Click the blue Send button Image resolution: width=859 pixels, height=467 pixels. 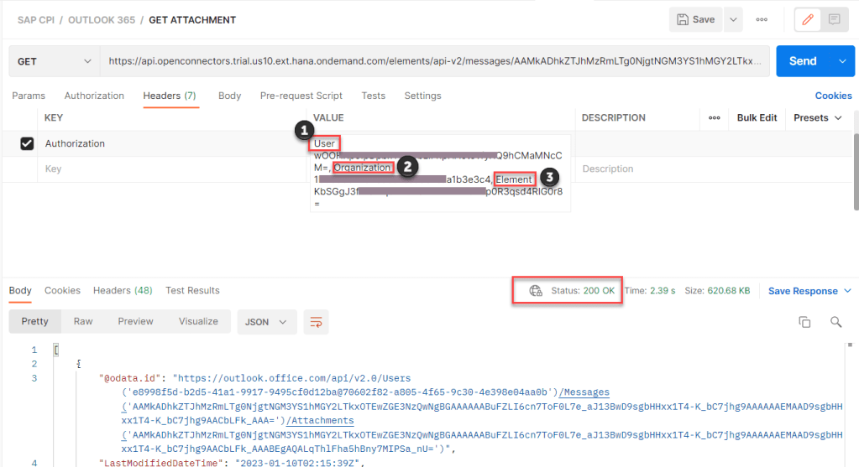(803, 61)
